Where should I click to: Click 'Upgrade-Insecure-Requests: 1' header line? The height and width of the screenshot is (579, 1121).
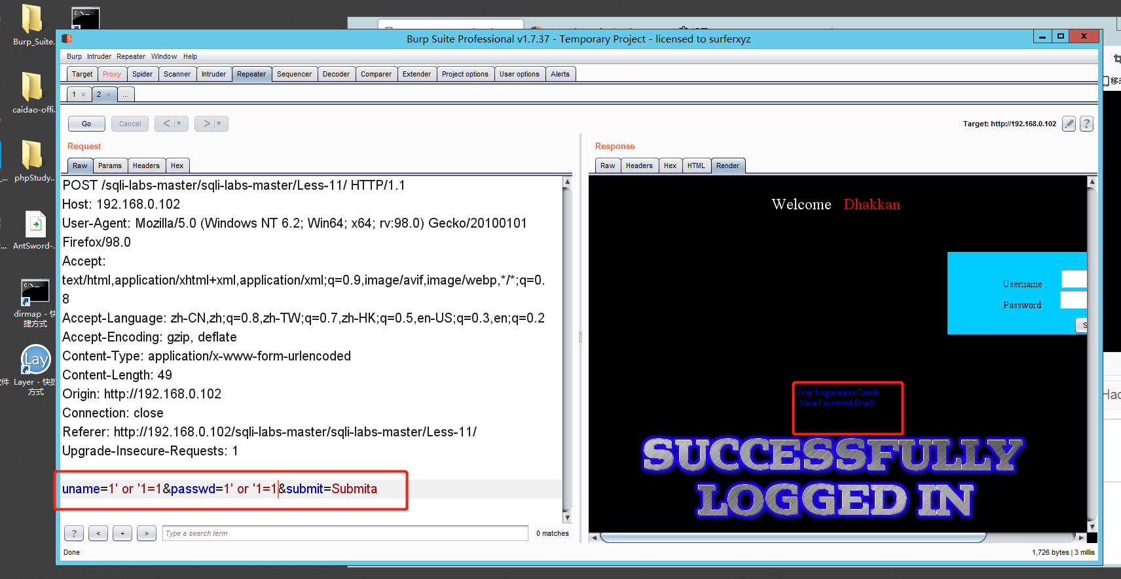(x=150, y=451)
